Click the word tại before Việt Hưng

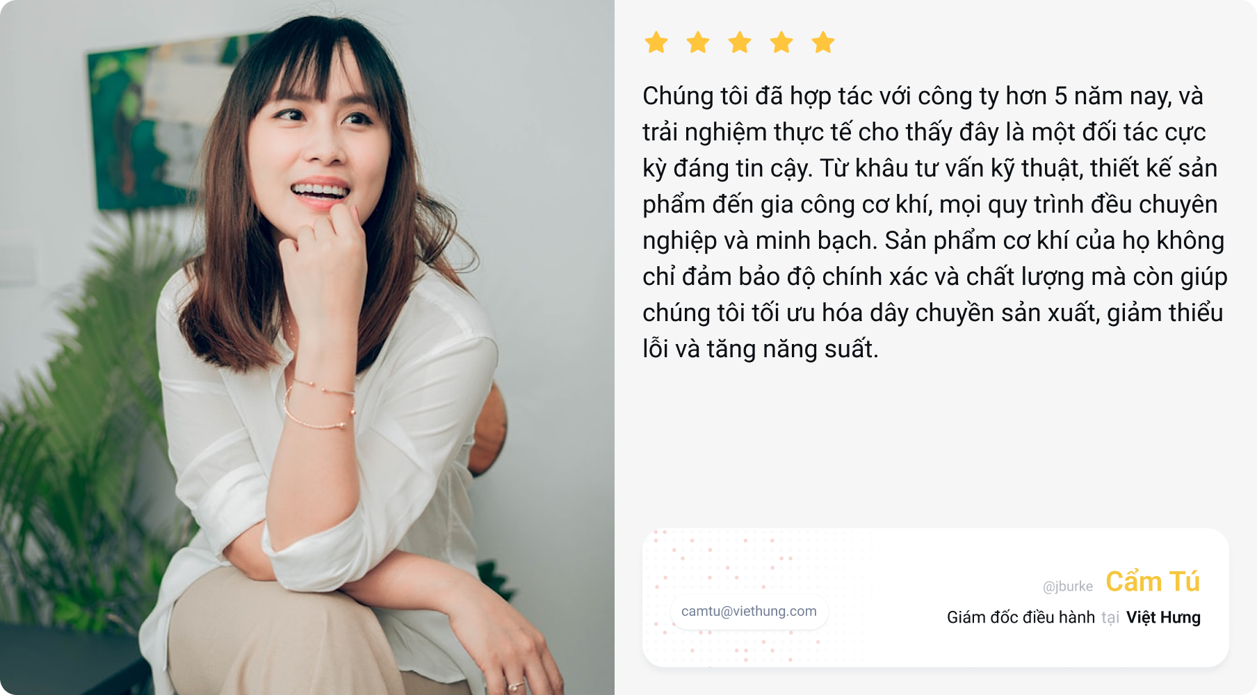1110,617
